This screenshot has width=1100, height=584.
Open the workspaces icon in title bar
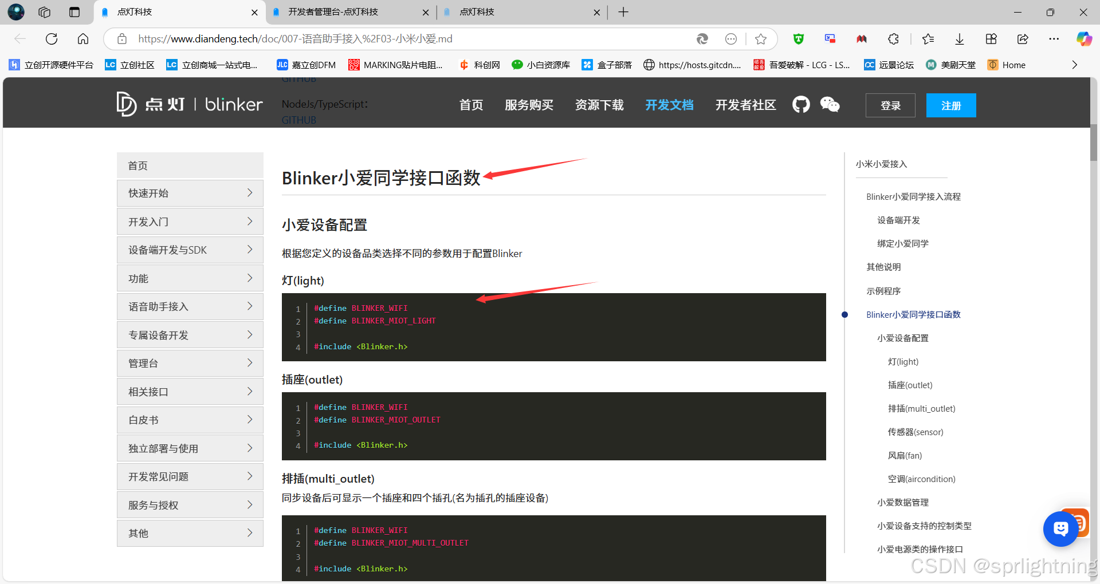45,12
